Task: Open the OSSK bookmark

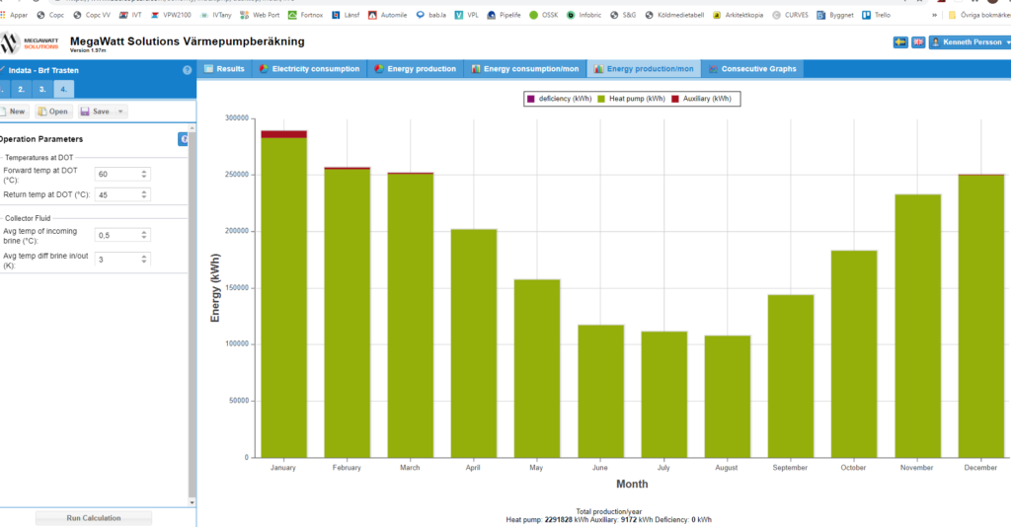Action: pos(544,15)
